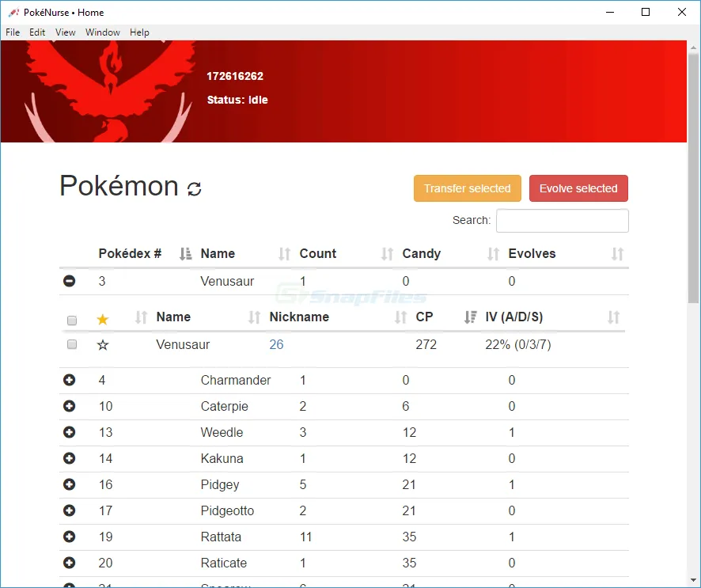Click the username 172616262 in banner
701x588 pixels.
coord(235,76)
